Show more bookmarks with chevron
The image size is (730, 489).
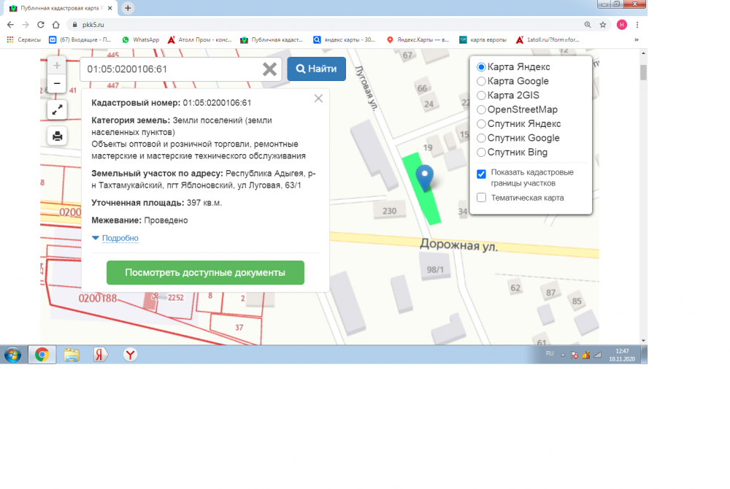click(x=637, y=39)
